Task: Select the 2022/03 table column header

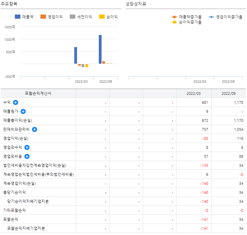Action: (x=193, y=93)
